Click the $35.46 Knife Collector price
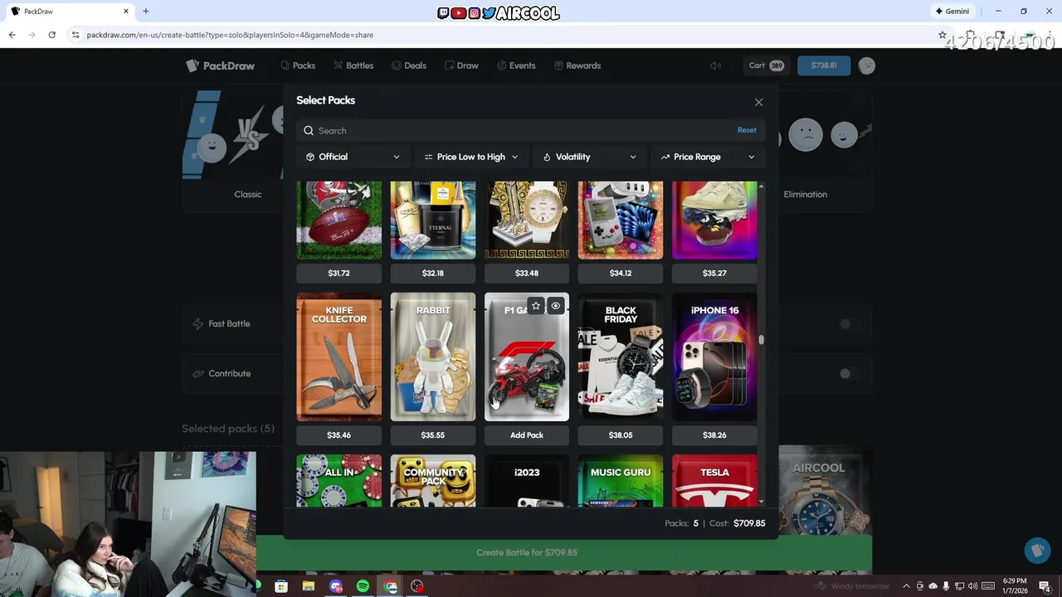1062x597 pixels. pyautogui.click(x=339, y=434)
